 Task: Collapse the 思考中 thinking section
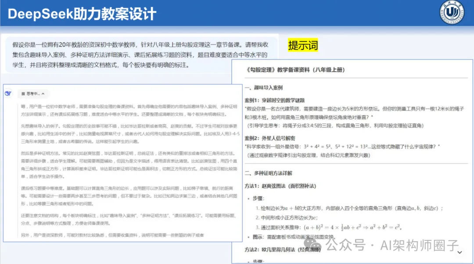tap(32, 94)
